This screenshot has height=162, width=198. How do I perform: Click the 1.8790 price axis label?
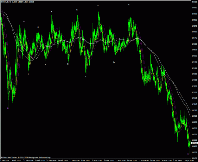point(194,128)
